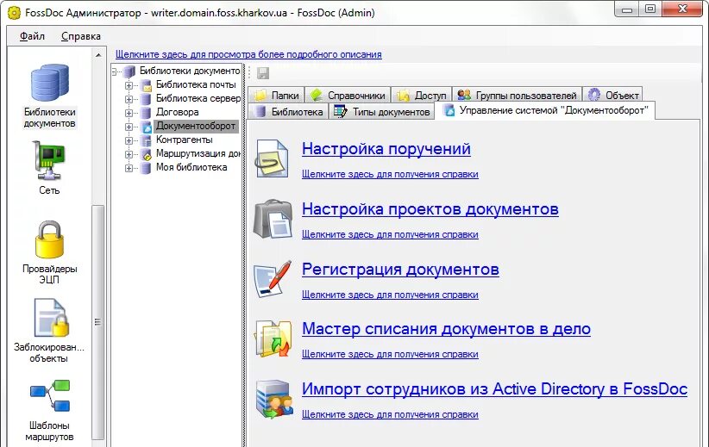709x447 pixels.
Task: Switch to the Библиотека tab
Action: pos(288,111)
